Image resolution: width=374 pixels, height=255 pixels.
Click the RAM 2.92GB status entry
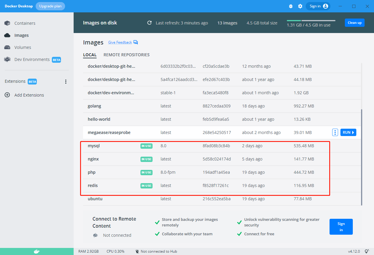[x=88, y=251]
